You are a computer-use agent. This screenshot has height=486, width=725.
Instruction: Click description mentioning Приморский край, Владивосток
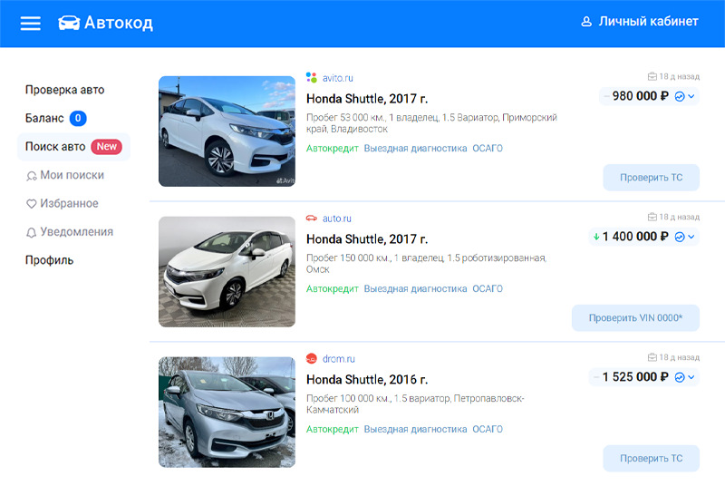point(431,123)
